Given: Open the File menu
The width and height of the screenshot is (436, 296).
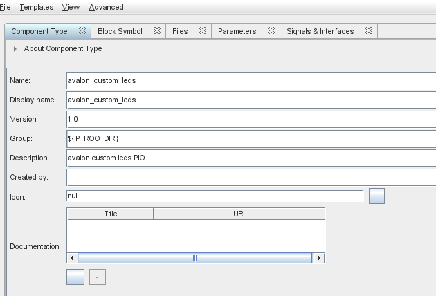Looking at the screenshot, I should pyautogui.click(x=6, y=7).
